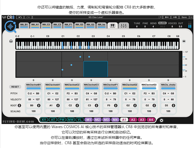The image size is (195, 148).
Task: Select the WACla..choke layer card
Action: tap(168, 86)
